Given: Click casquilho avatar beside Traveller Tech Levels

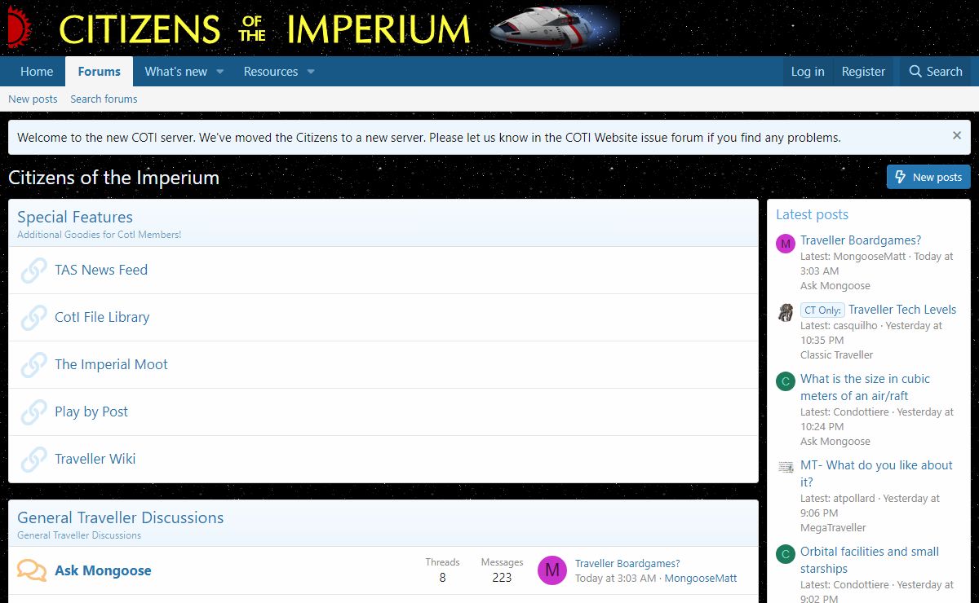Looking at the screenshot, I should click(x=786, y=313).
